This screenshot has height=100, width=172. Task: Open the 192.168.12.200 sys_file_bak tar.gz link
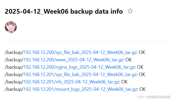coord(80,53)
